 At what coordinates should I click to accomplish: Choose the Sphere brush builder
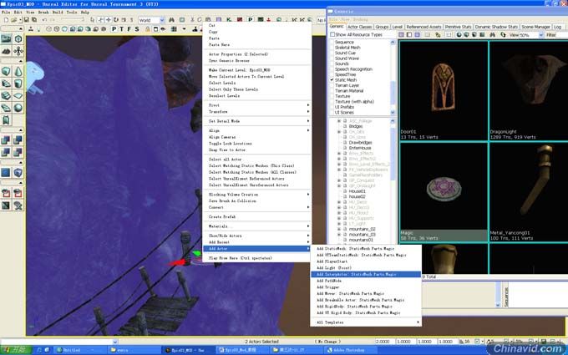(x=18, y=108)
